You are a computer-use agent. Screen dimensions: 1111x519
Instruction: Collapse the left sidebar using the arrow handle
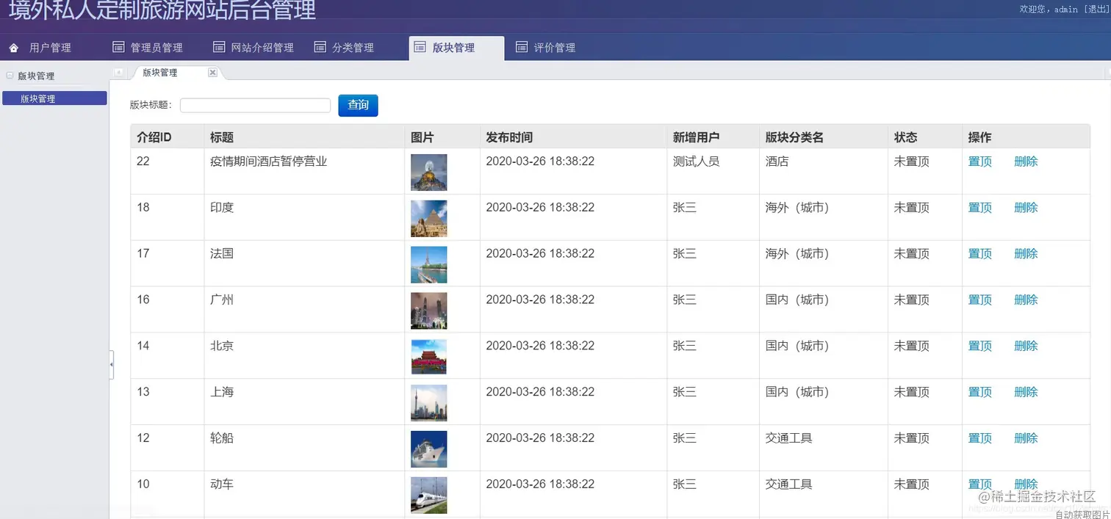[111, 364]
